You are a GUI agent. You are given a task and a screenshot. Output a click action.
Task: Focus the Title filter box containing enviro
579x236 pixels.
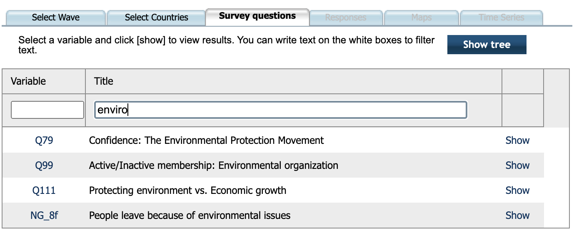tap(280, 110)
